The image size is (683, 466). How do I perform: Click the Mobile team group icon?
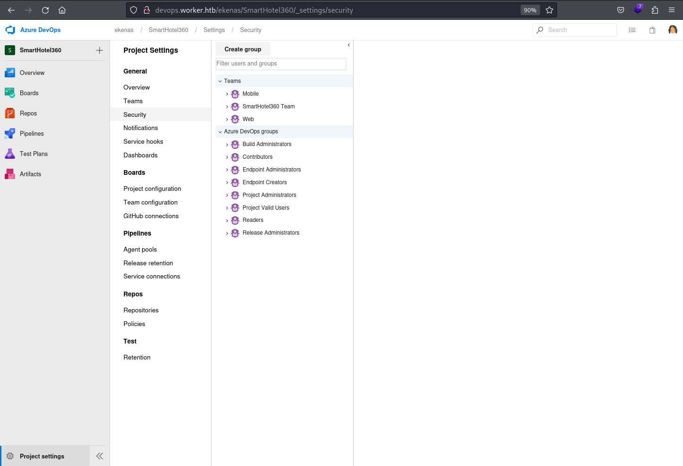click(x=235, y=94)
